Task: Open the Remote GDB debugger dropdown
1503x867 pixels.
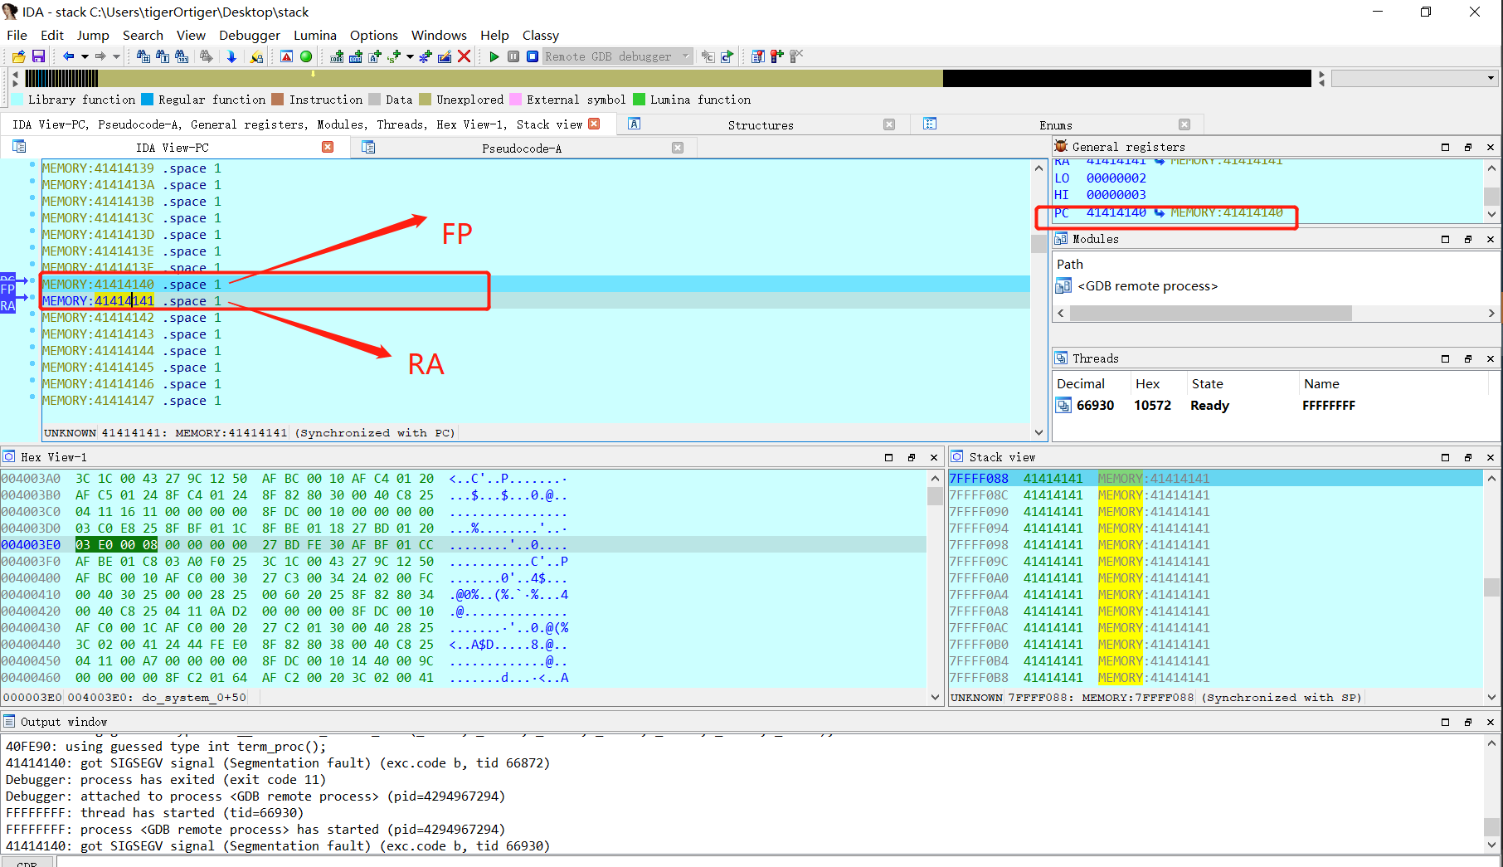Action: tap(685, 56)
